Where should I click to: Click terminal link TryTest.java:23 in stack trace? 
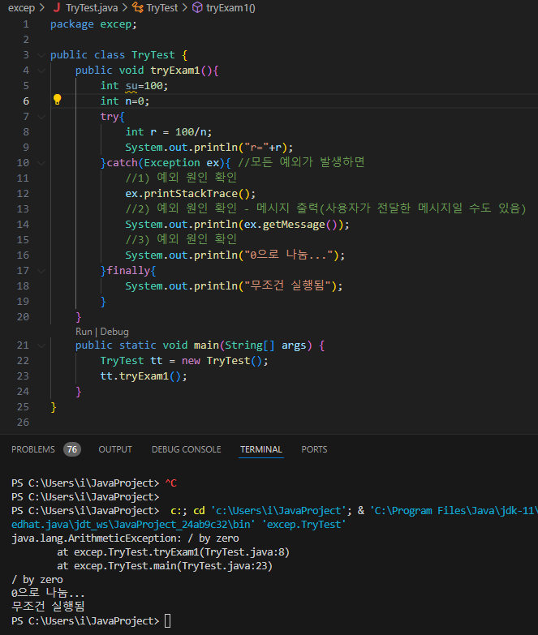225,566
